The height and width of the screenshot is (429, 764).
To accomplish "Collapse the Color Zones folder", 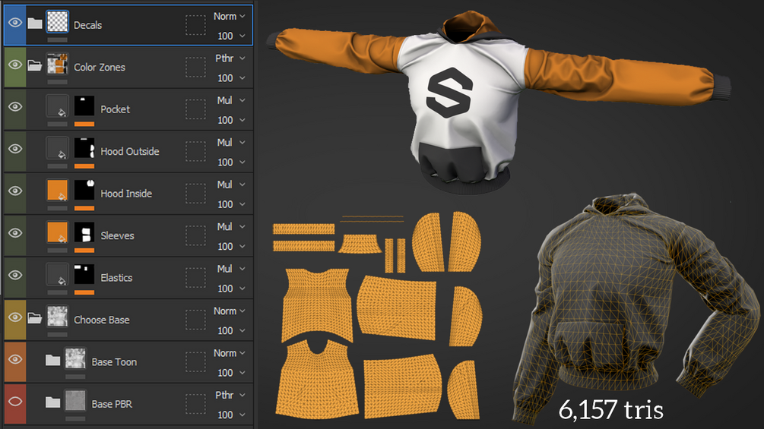I will click(35, 65).
